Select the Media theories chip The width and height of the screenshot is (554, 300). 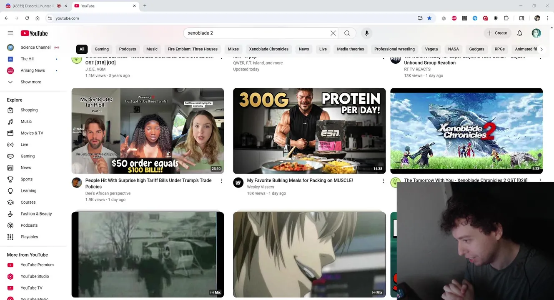351,49
